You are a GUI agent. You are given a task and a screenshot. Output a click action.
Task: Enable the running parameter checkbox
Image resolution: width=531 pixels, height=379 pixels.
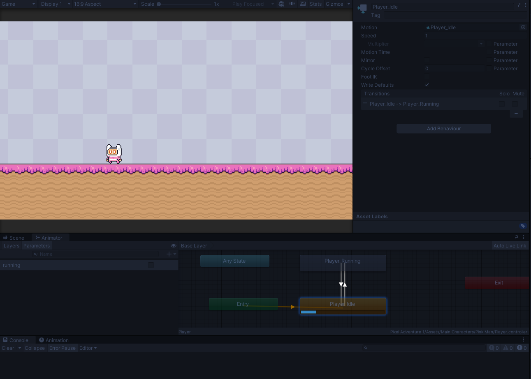pyautogui.click(x=151, y=265)
